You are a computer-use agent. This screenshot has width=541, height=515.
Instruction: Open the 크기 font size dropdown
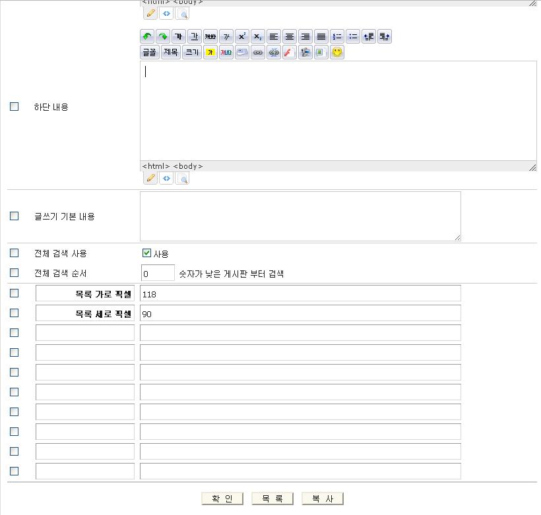(x=192, y=53)
